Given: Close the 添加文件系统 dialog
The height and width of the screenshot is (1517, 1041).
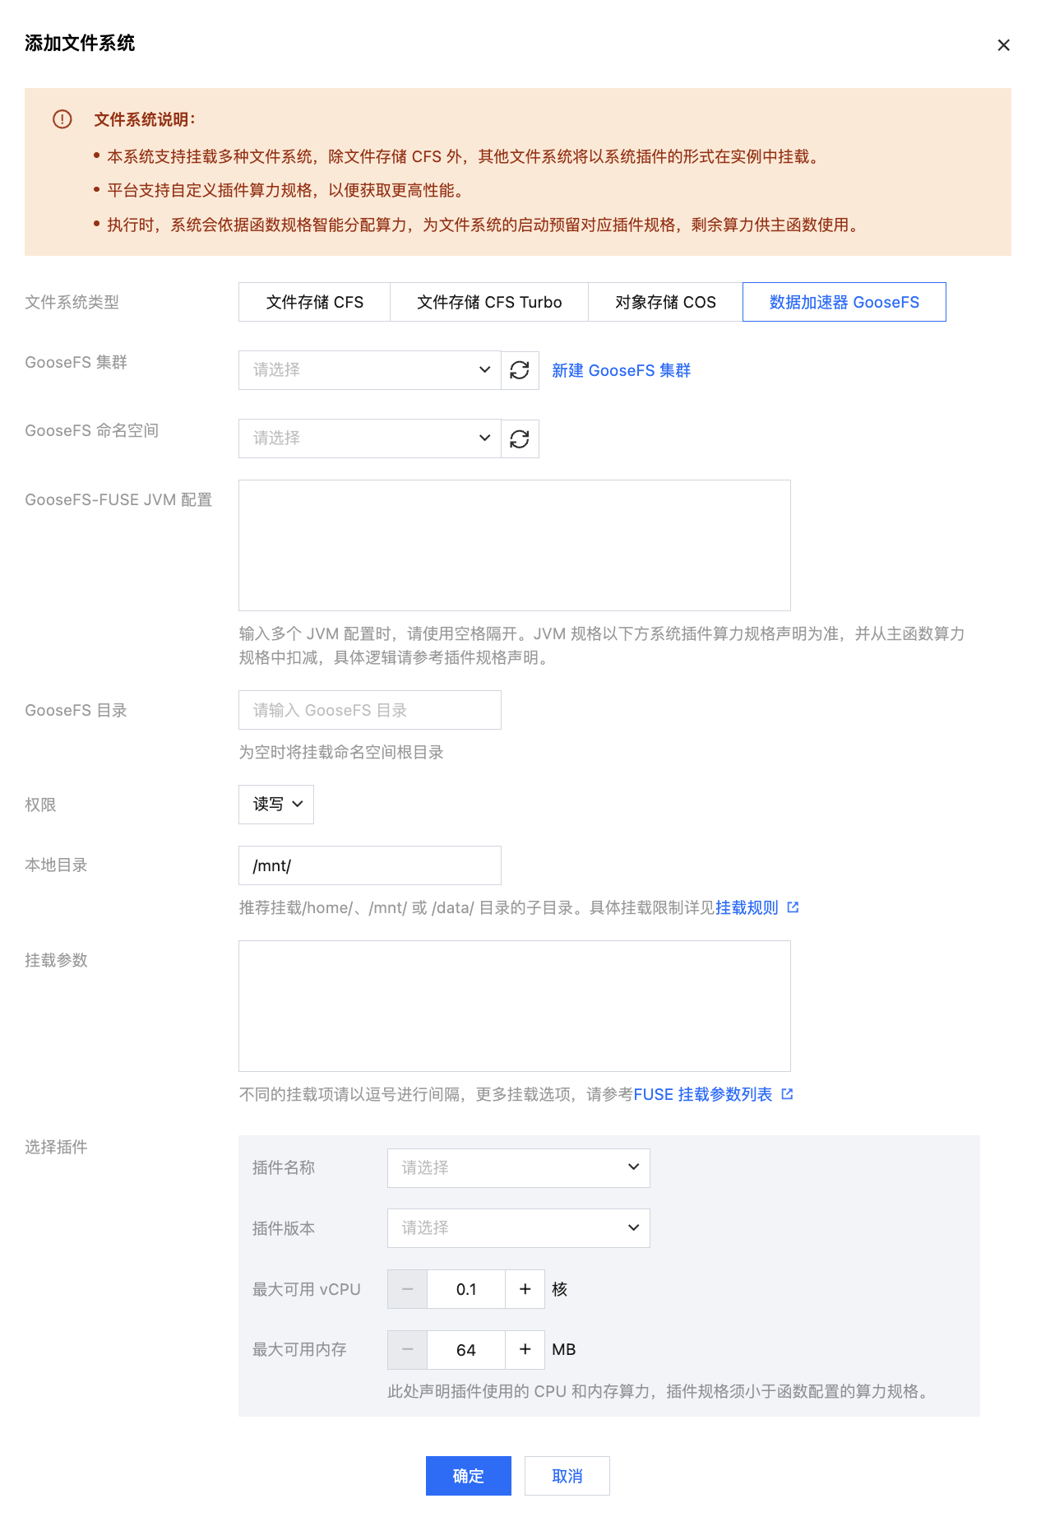Looking at the screenshot, I should point(1003,45).
